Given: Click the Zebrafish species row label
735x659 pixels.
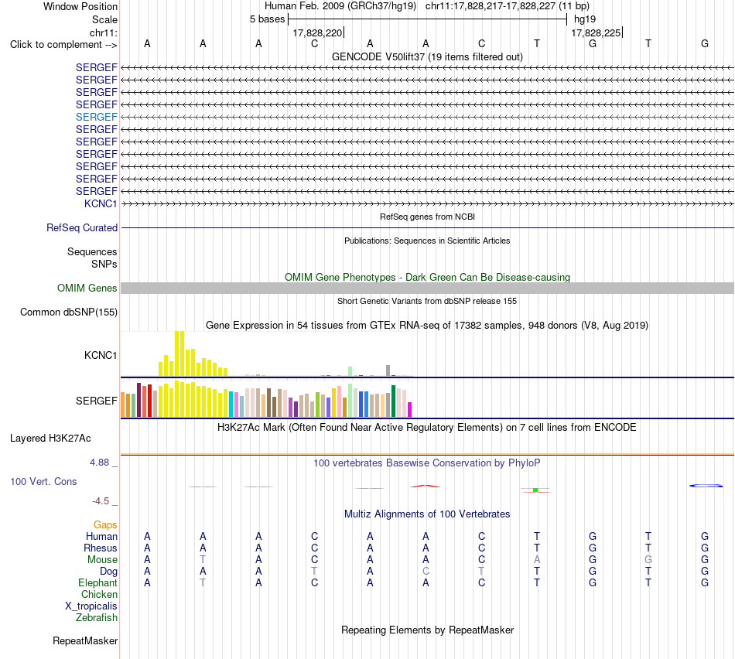Looking at the screenshot, I should (97, 618).
